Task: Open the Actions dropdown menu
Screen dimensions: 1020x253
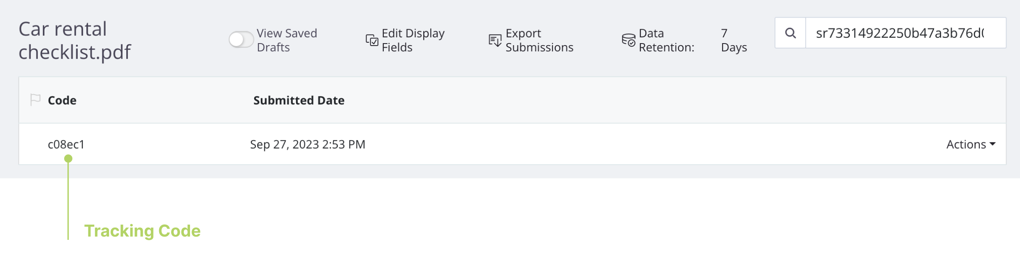Action: (966, 145)
